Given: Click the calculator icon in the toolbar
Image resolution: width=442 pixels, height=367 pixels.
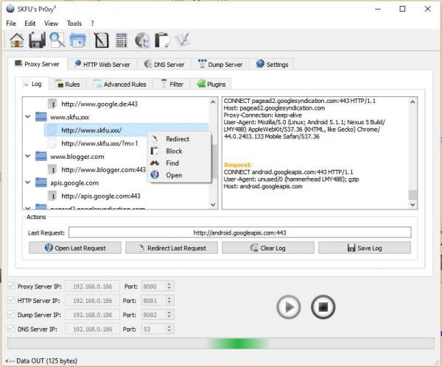Looking at the screenshot, I should pyautogui.click(x=122, y=40).
